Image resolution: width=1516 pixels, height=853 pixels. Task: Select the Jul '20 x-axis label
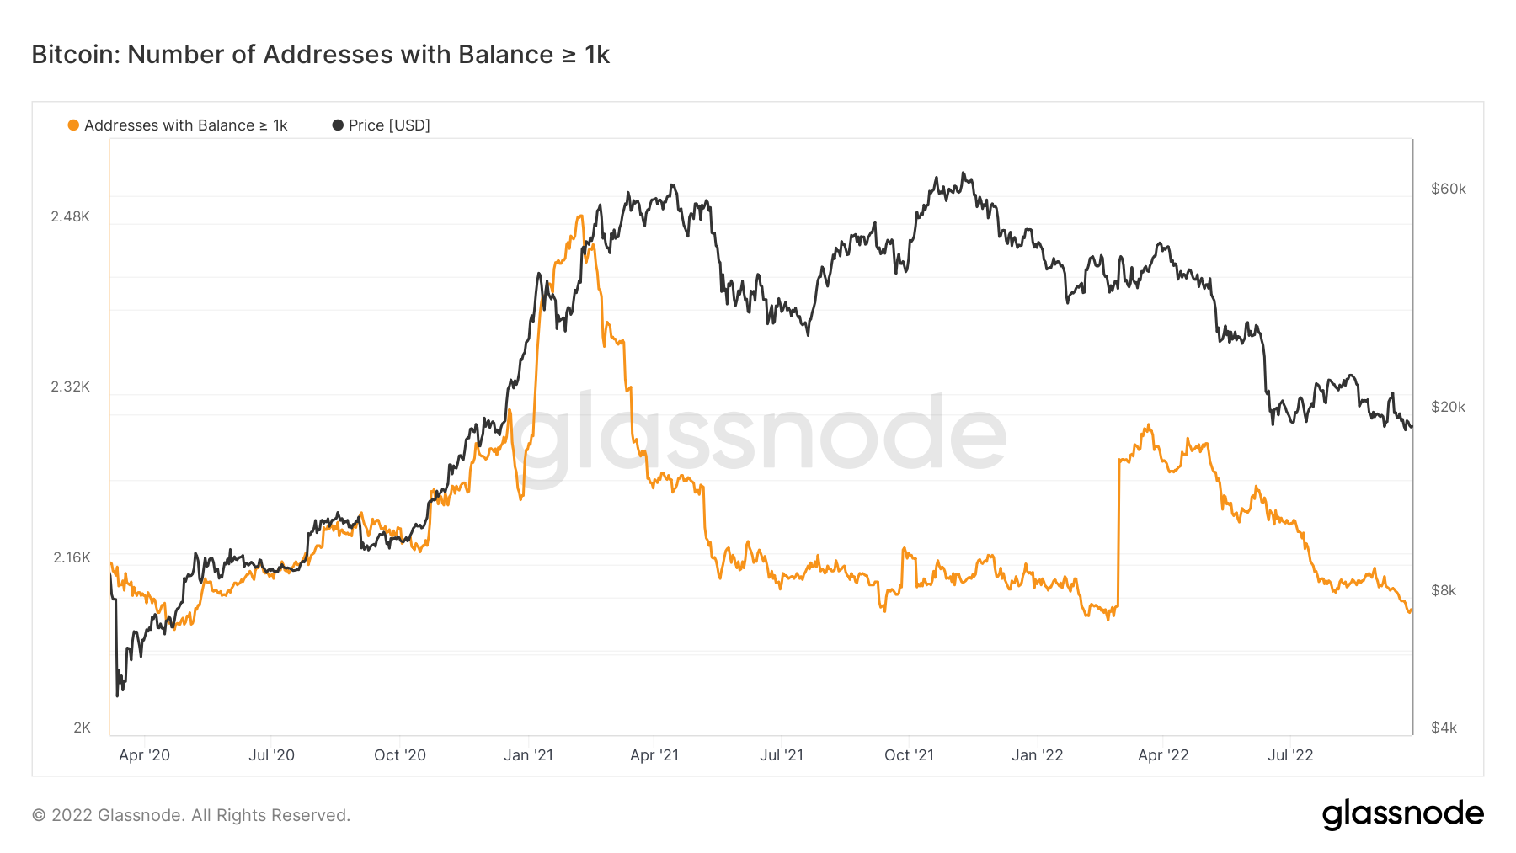271,755
